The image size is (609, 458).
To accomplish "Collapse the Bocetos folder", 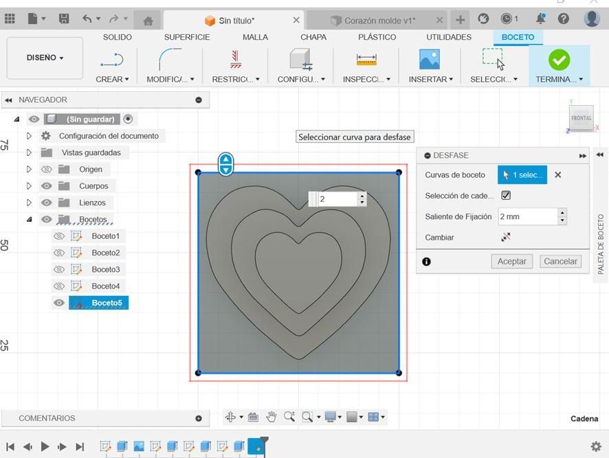I will [29, 219].
